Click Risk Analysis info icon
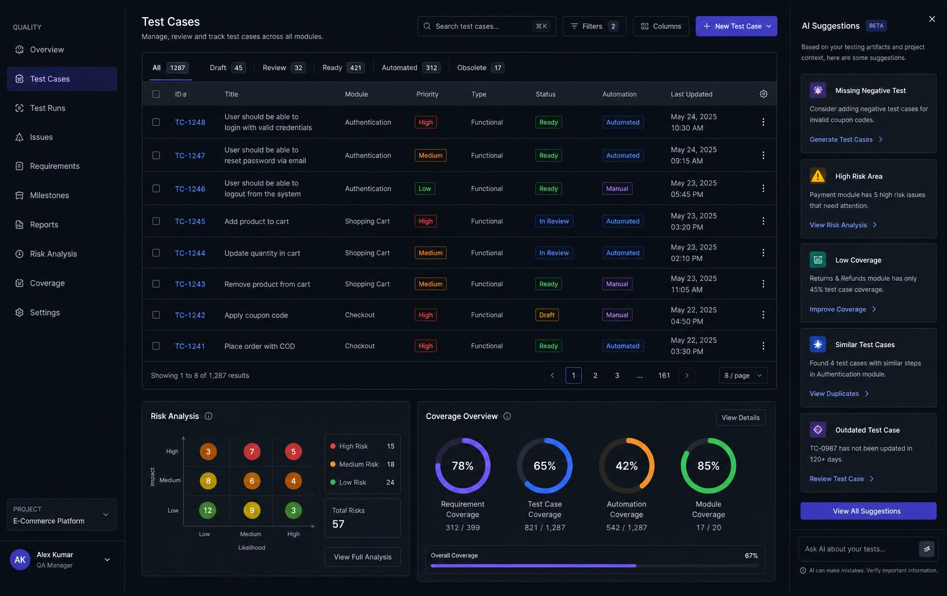This screenshot has width=947, height=596. tap(208, 416)
